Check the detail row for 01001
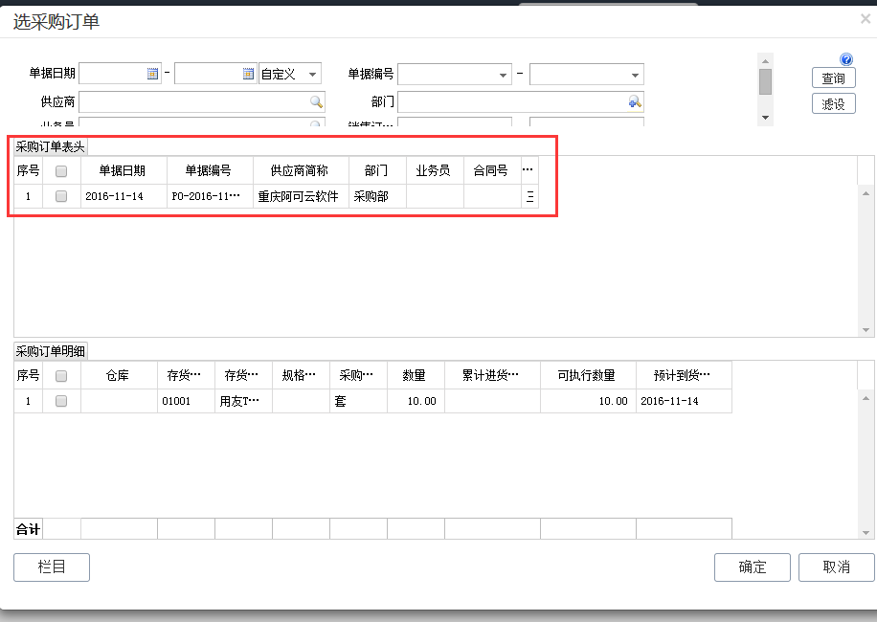Viewport: 877px width, 622px height. click(61, 401)
